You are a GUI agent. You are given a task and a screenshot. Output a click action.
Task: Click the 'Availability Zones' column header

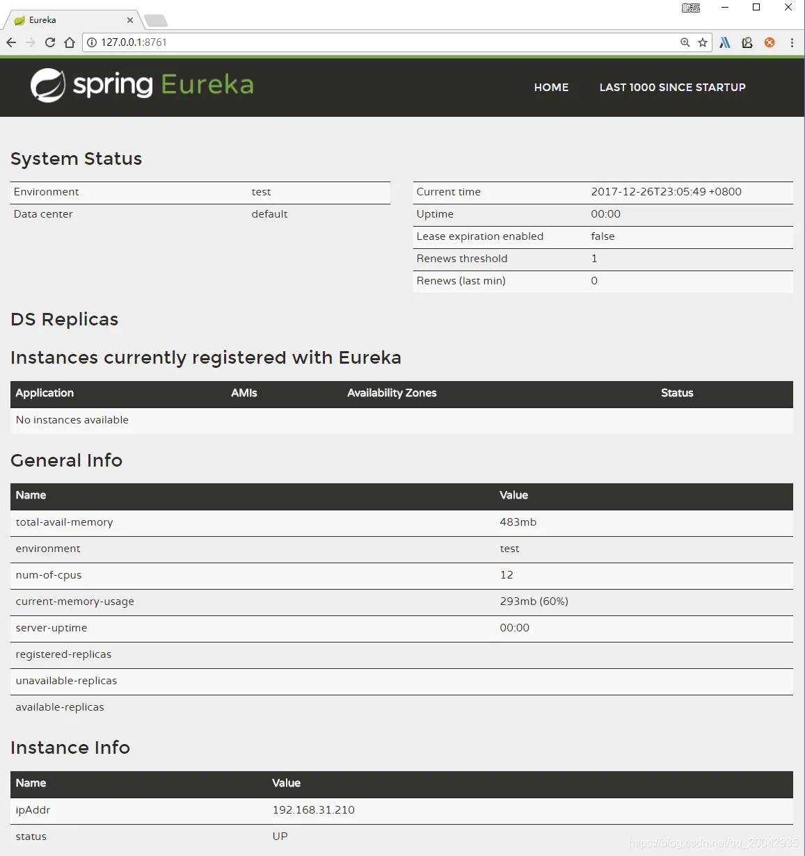(392, 393)
